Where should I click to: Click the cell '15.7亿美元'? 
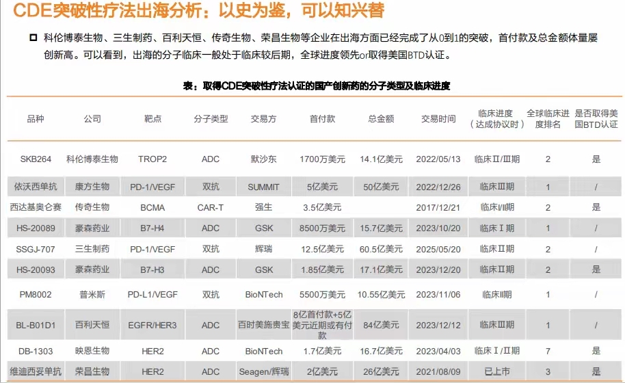coord(381,228)
